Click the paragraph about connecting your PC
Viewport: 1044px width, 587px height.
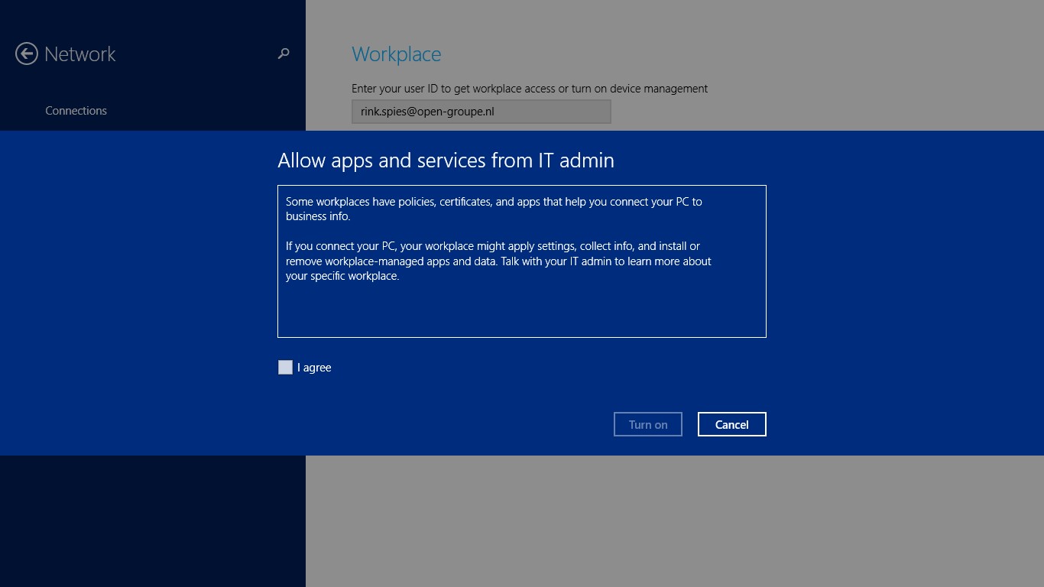coord(498,261)
